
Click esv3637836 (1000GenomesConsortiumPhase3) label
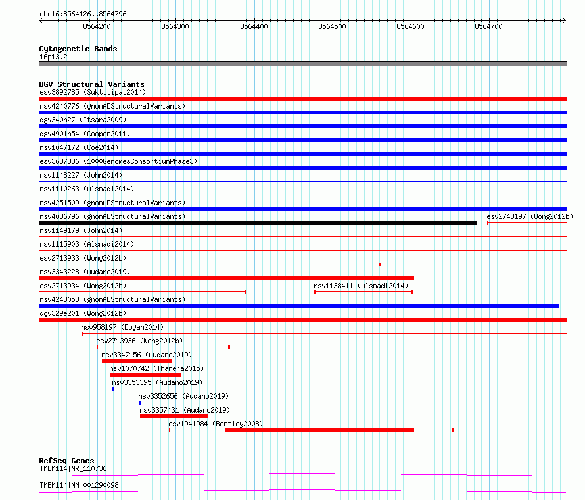click(x=118, y=161)
